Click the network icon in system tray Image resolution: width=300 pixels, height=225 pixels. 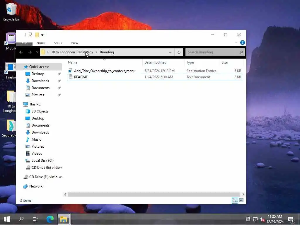tap(255, 219)
